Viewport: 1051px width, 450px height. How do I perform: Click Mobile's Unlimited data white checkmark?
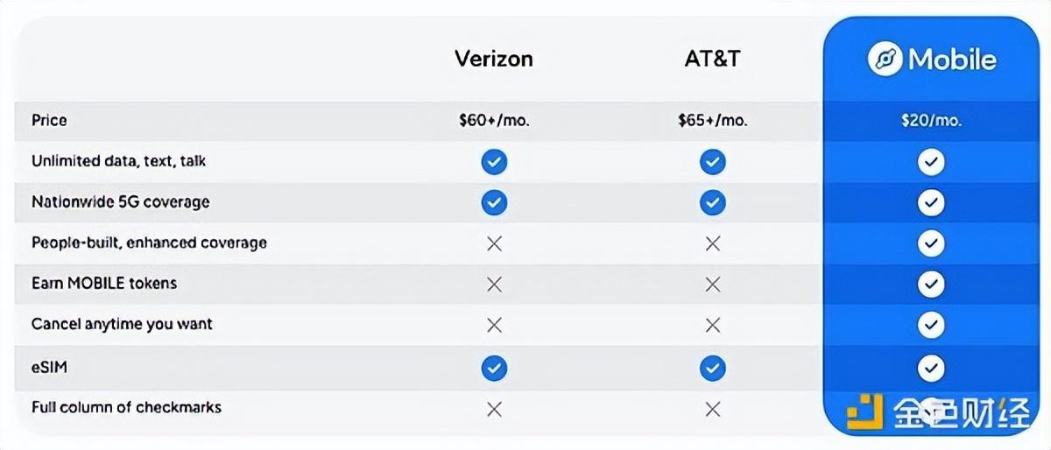[x=930, y=162]
